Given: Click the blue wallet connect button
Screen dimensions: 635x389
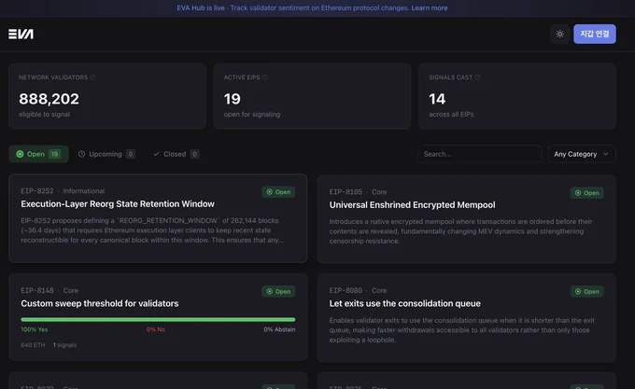Looking at the screenshot, I should [x=595, y=34].
